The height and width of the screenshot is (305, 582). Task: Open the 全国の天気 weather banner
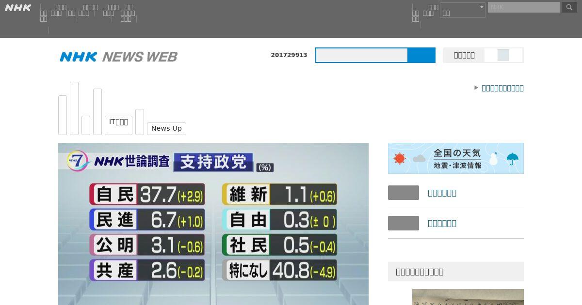pos(456,158)
